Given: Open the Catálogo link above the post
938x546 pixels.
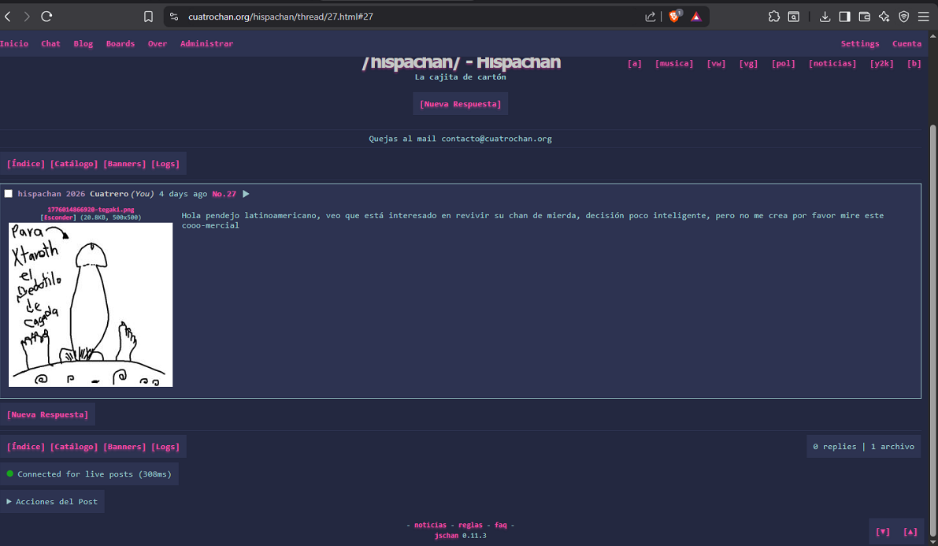Looking at the screenshot, I should tap(74, 164).
